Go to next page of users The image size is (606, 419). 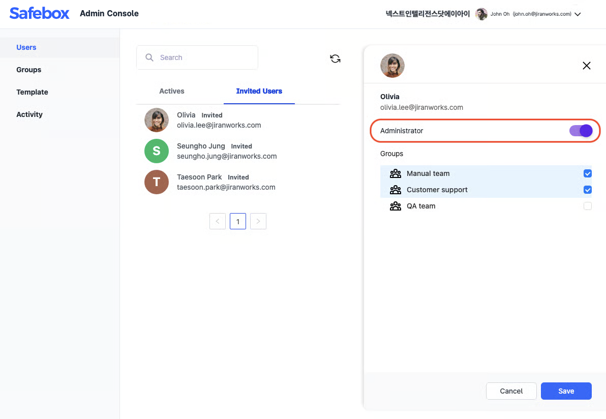[258, 221]
